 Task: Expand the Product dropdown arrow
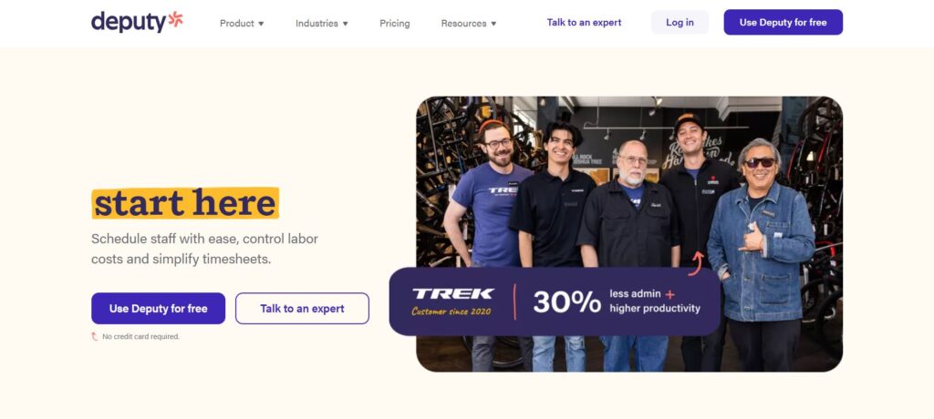point(261,24)
